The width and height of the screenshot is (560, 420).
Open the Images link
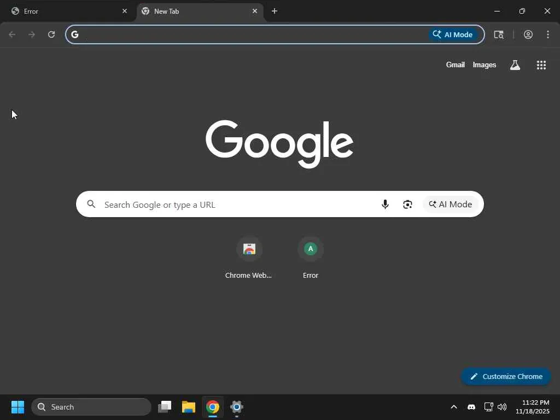point(485,65)
